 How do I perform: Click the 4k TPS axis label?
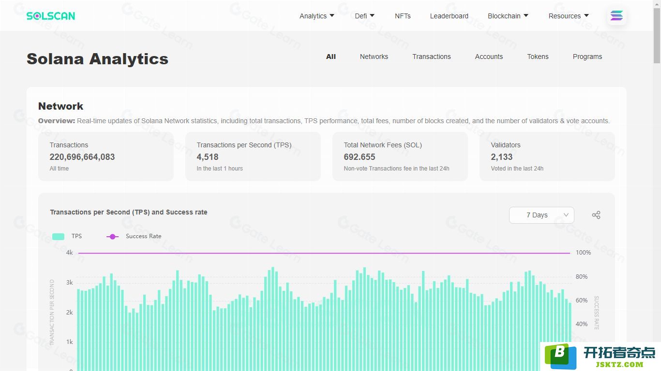click(x=70, y=253)
